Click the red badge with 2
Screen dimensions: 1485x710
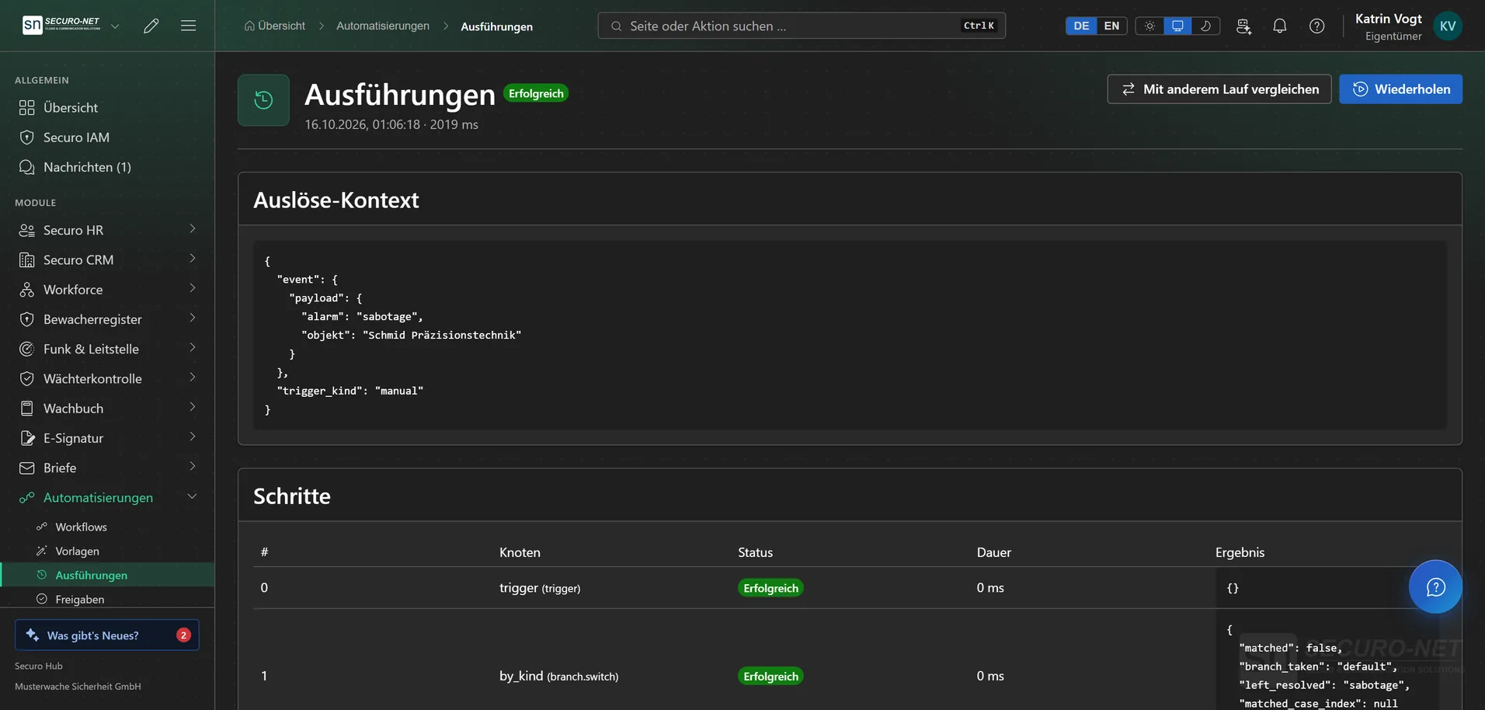tap(183, 635)
